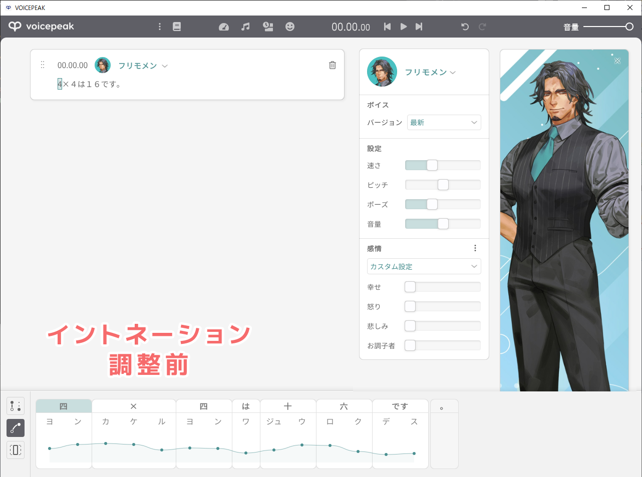Adjust the 音量 slider in settings

[x=443, y=224]
